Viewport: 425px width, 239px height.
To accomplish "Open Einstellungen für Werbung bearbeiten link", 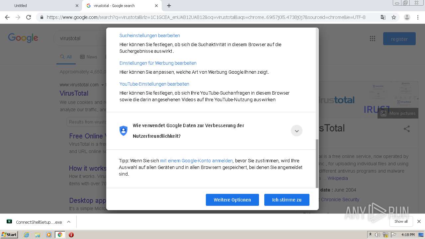I will [158, 63].
